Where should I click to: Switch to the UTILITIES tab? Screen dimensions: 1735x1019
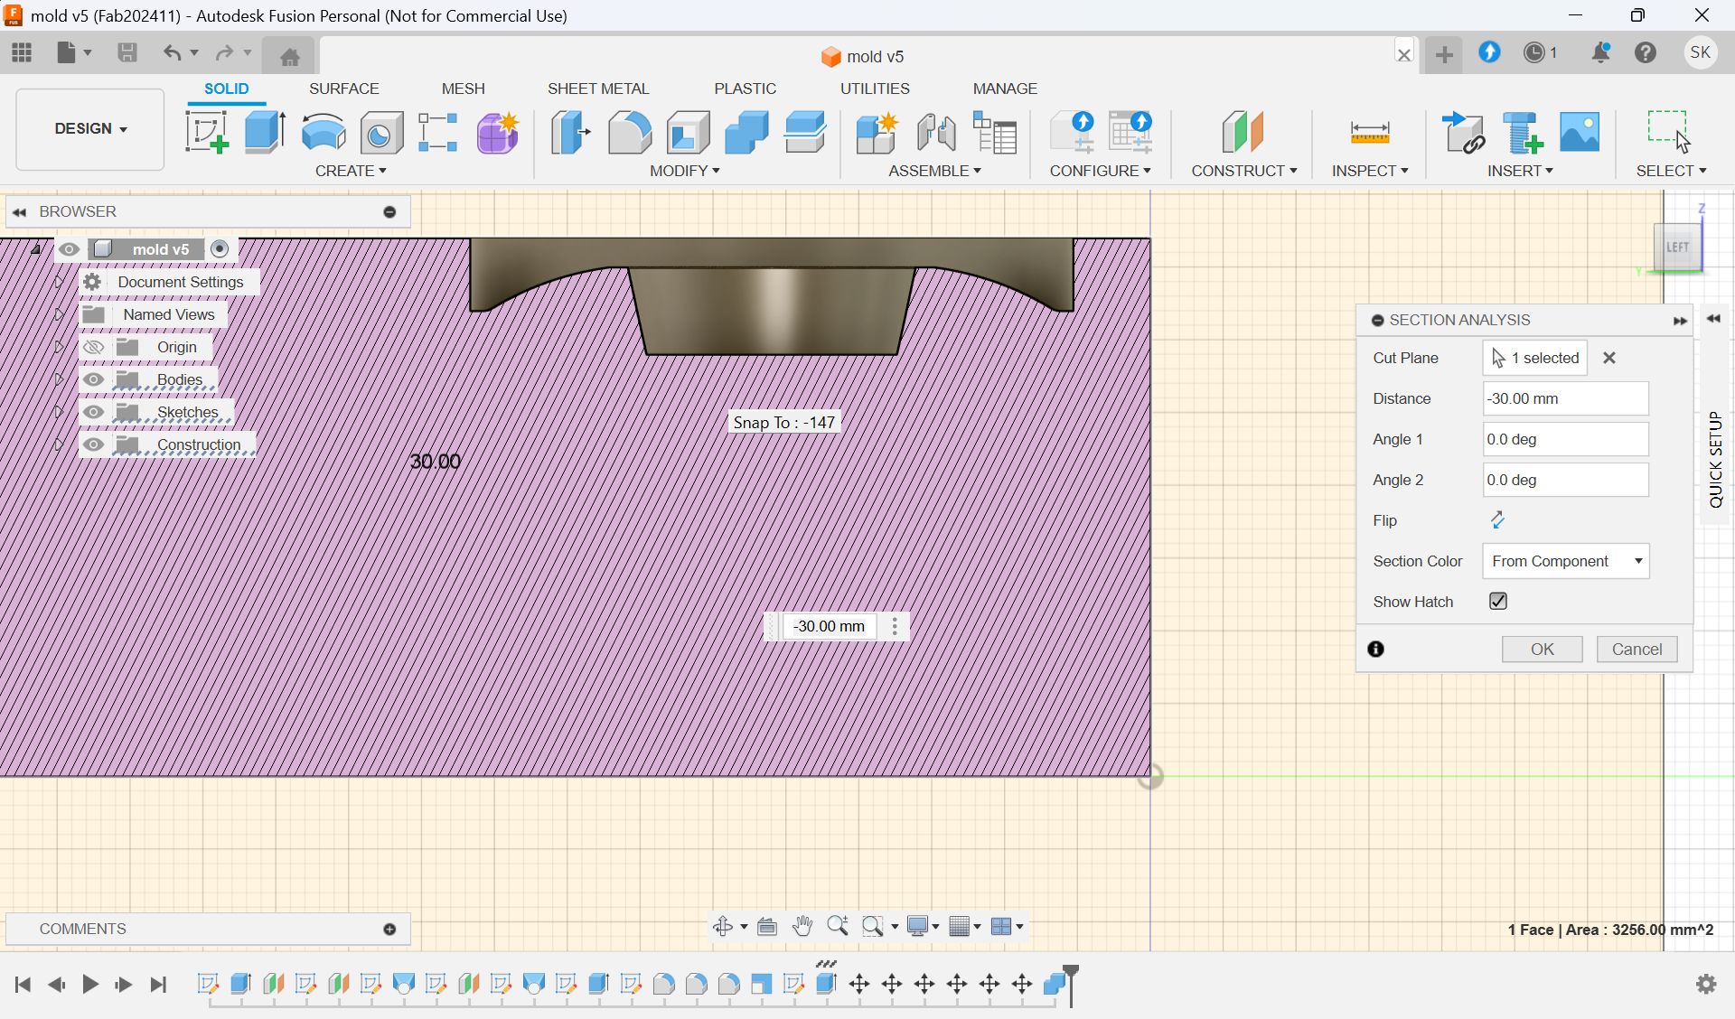(875, 89)
